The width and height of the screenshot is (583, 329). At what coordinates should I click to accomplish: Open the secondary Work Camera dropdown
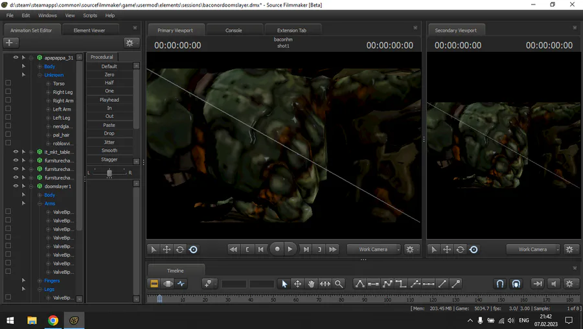533,249
